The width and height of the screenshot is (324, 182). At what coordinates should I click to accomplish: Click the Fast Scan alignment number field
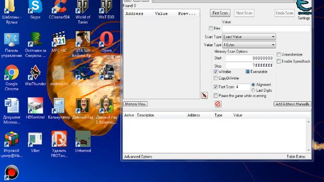tap(242, 87)
